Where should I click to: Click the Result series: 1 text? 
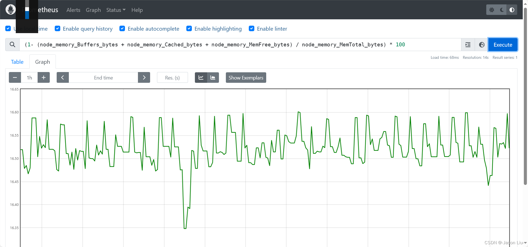[505, 57]
